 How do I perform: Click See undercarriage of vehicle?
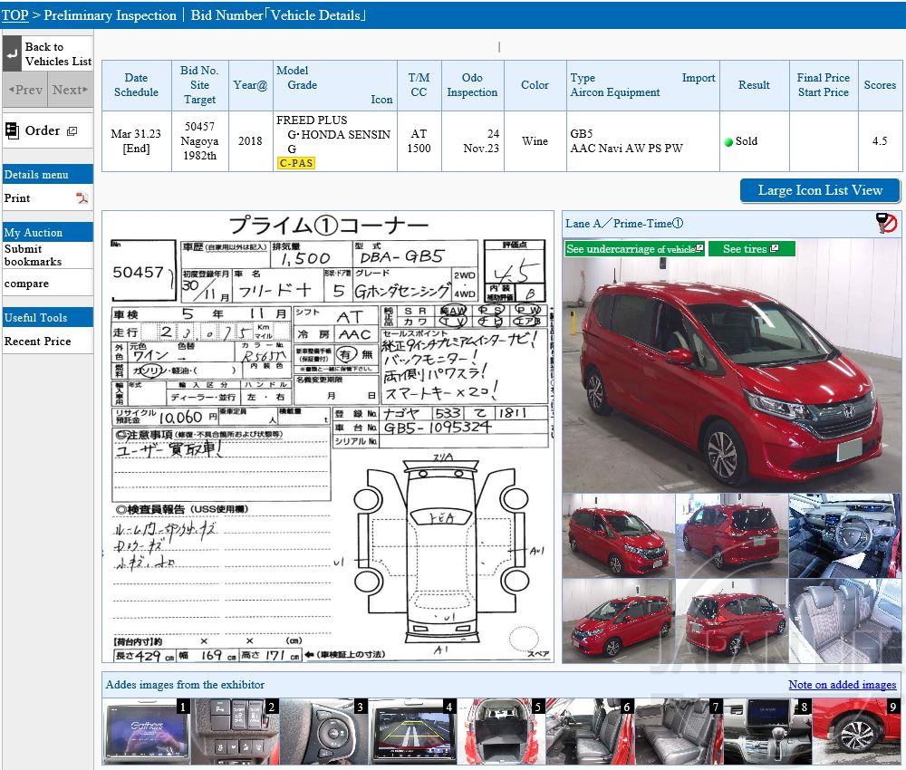click(x=631, y=248)
